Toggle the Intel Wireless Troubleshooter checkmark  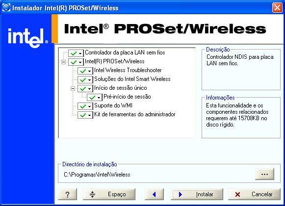[x=83, y=71]
